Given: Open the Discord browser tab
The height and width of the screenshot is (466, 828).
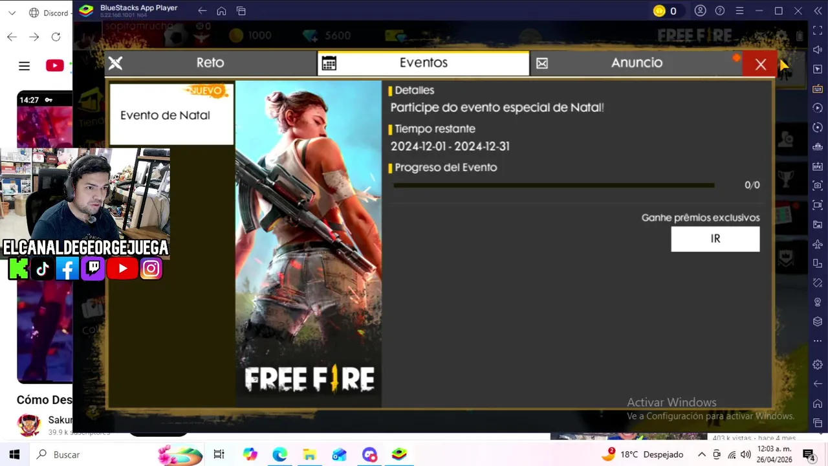Looking at the screenshot, I should point(50,13).
